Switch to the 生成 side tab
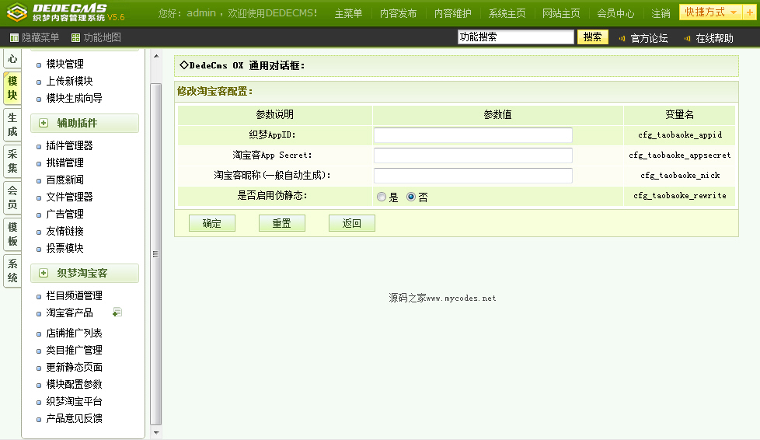 12,124
